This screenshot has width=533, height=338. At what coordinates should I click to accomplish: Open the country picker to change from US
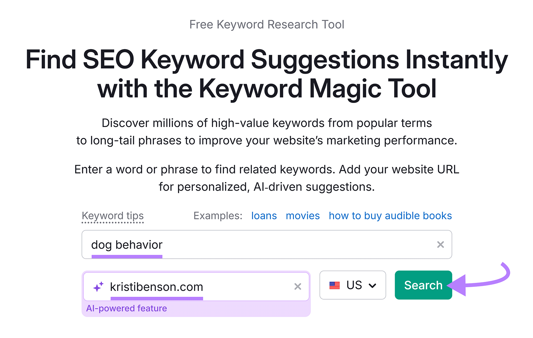352,285
